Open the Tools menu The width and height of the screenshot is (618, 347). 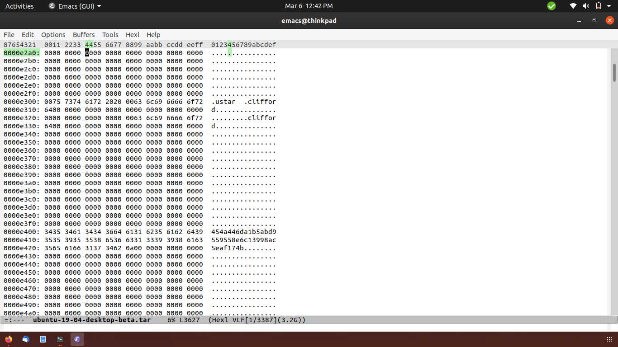click(x=110, y=35)
